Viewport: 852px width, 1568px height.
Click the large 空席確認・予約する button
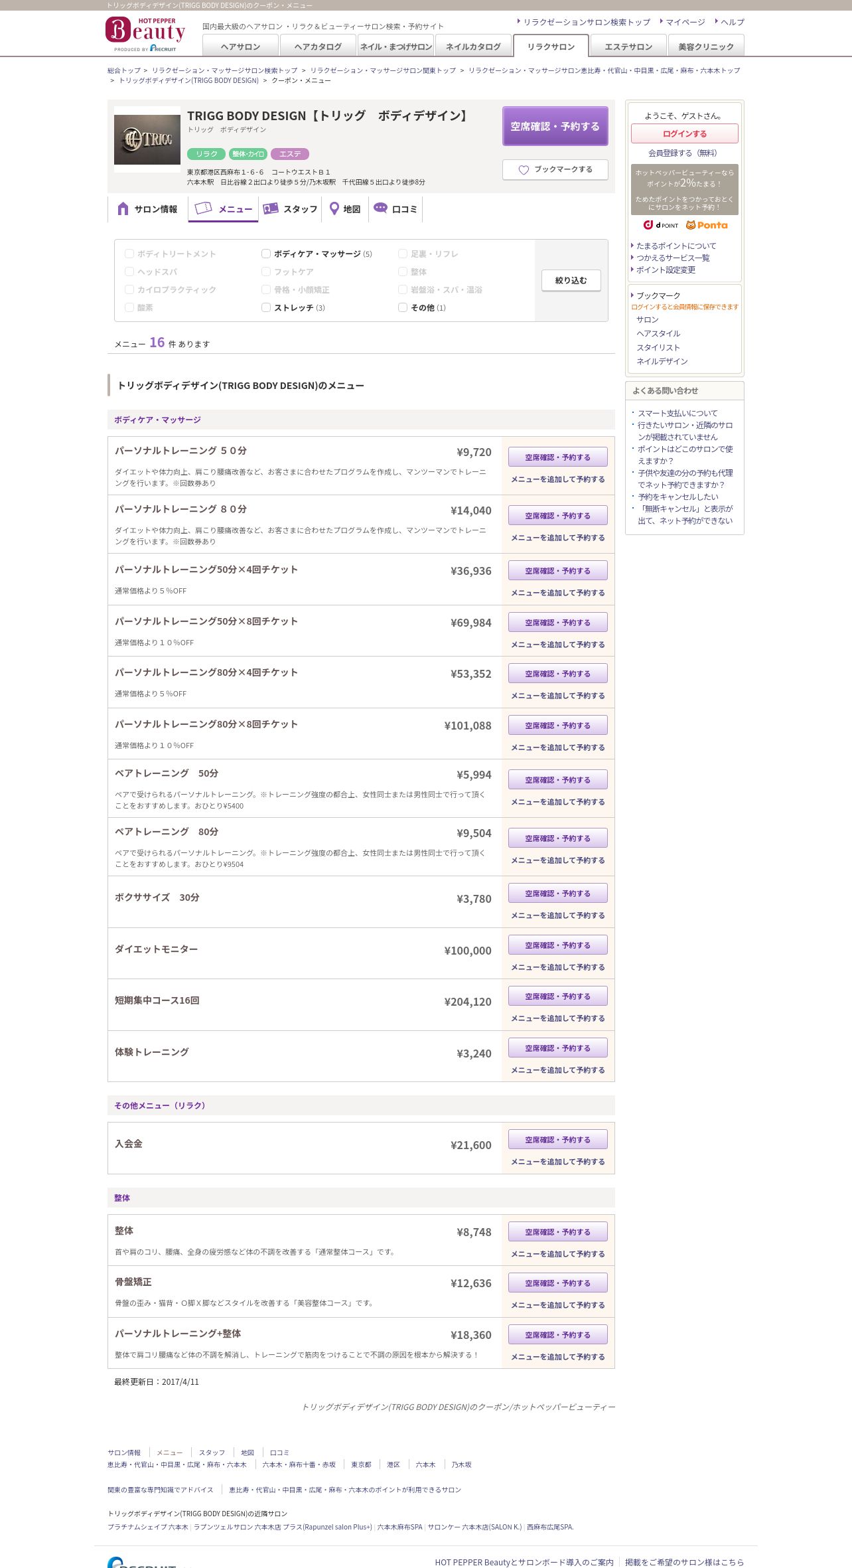pos(555,126)
